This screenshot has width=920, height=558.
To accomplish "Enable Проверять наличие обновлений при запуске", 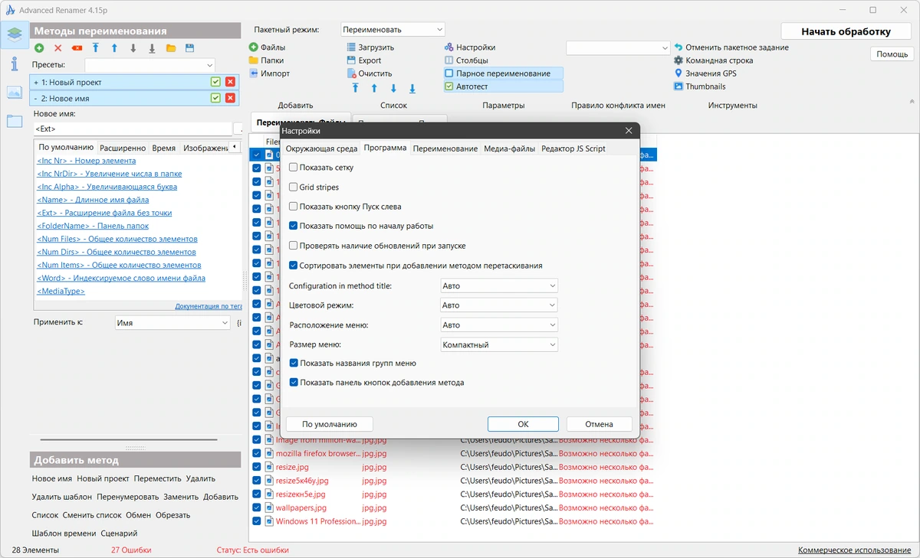I will click(x=294, y=246).
